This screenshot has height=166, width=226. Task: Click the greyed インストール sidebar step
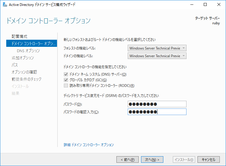(20, 86)
